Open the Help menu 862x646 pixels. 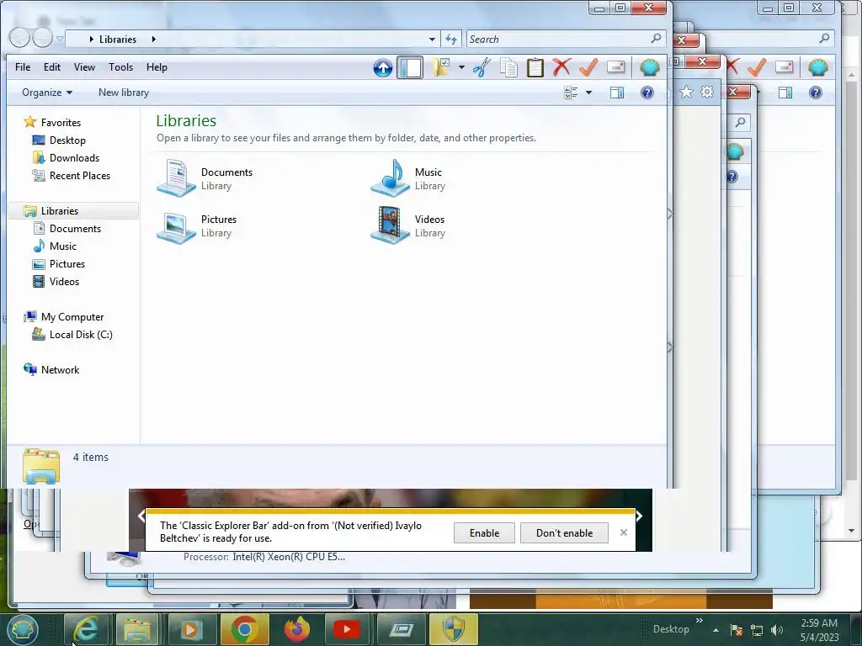click(x=157, y=67)
